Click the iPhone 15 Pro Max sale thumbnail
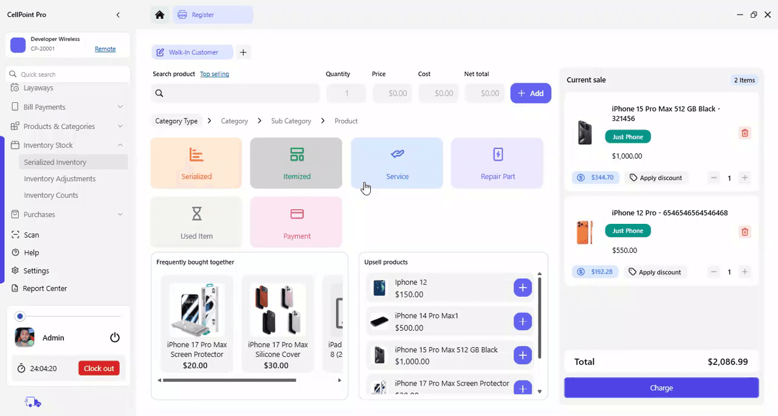 click(x=585, y=133)
